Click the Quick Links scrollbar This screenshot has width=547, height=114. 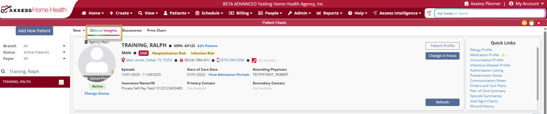538,74
